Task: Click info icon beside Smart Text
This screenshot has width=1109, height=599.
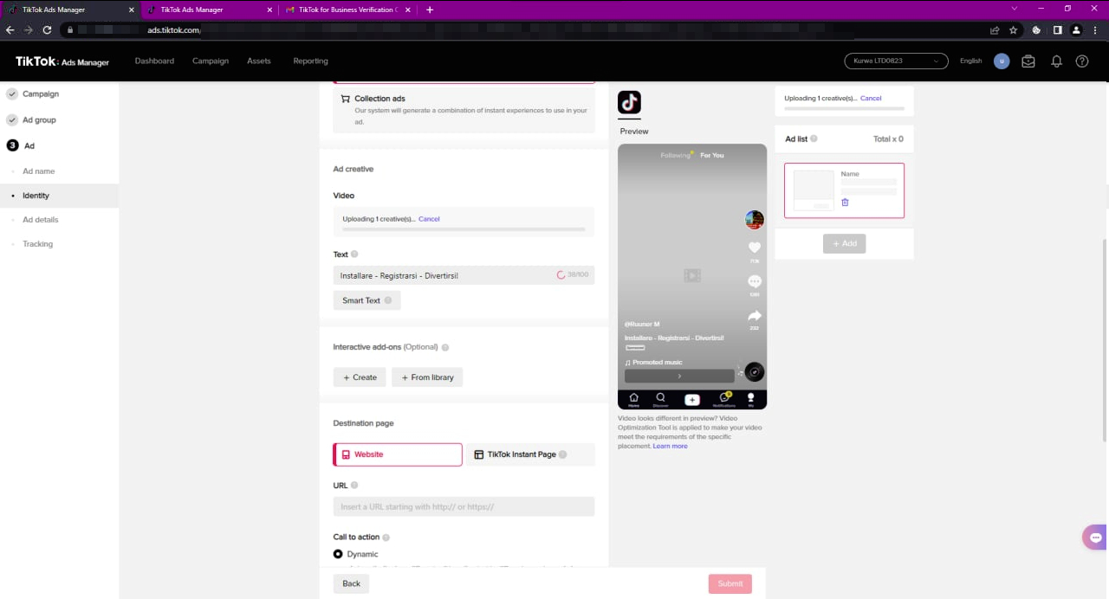Action: (387, 300)
